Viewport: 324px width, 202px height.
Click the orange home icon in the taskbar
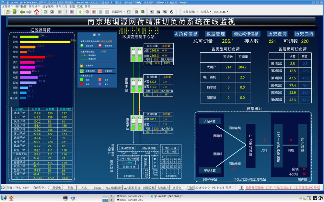(11, 198)
